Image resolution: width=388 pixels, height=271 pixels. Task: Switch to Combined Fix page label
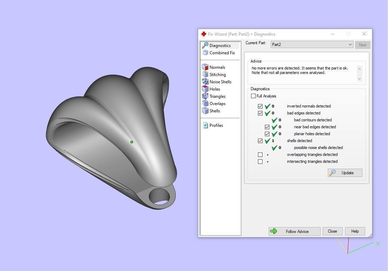(222, 53)
